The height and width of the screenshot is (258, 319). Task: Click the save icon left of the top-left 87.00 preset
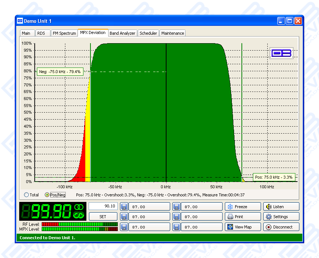tap(124, 207)
